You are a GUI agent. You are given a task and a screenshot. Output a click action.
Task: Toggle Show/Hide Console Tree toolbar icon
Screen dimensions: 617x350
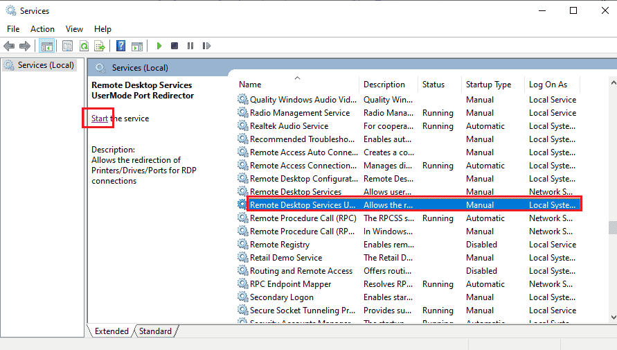[47, 46]
